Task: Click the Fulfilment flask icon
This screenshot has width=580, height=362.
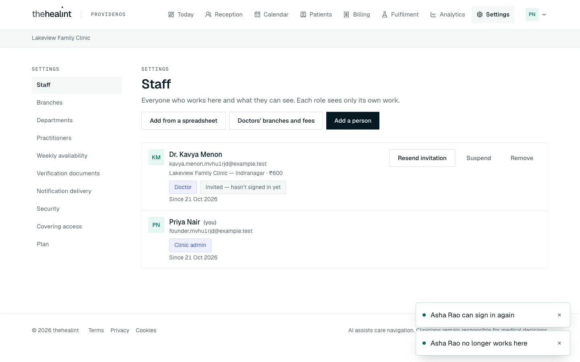Action: pos(385,14)
